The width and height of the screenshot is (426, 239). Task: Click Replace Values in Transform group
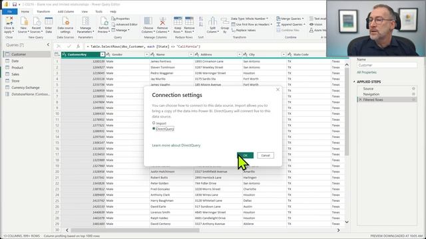click(244, 31)
